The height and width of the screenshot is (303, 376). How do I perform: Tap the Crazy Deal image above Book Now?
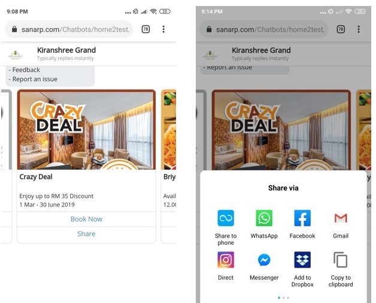point(86,130)
